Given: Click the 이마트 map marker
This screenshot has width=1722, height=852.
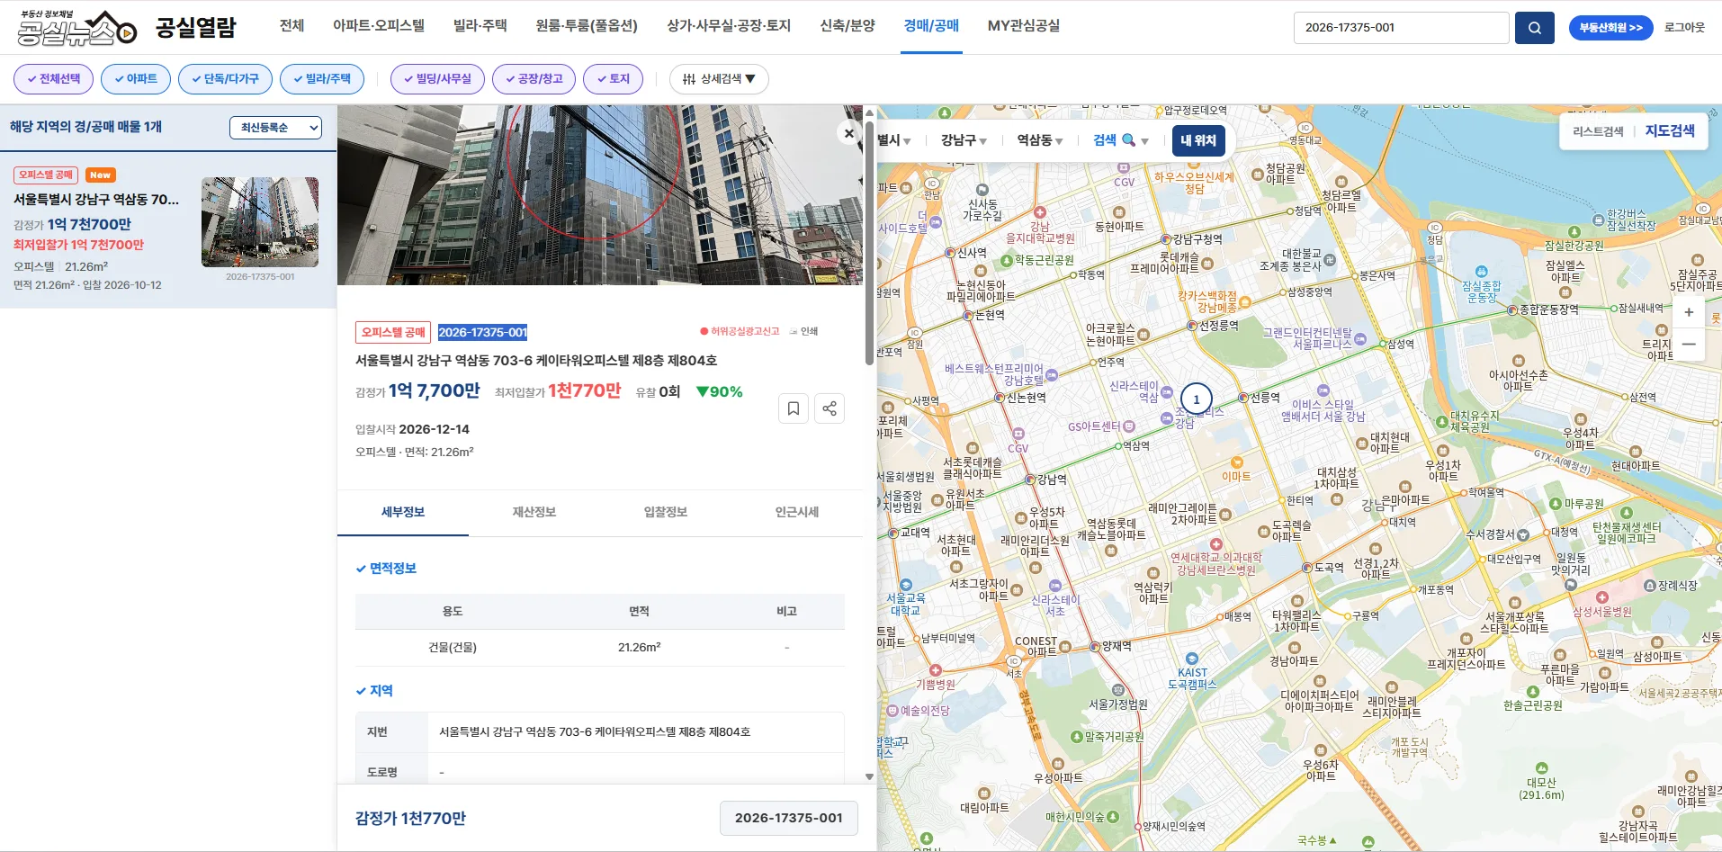Looking at the screenshot, I should 1236,464.
